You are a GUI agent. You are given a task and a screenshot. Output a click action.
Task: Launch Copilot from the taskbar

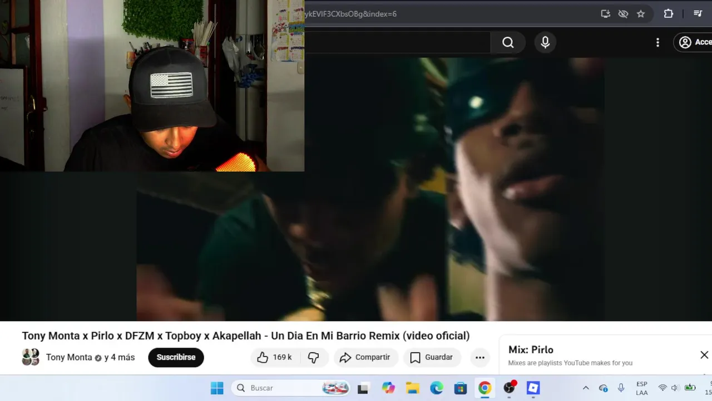click(388, 388)
